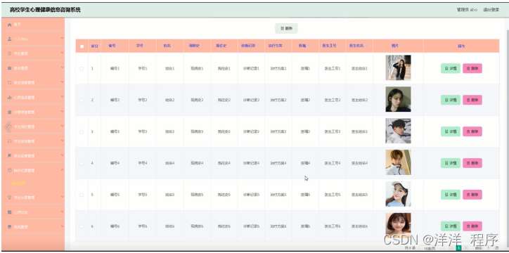509x253 pixels.
Task: Sort by the 医嘱 column sort icon
Action: coord(309,46)
